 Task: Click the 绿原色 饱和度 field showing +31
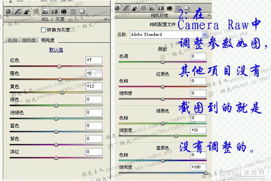pos(198,129)
